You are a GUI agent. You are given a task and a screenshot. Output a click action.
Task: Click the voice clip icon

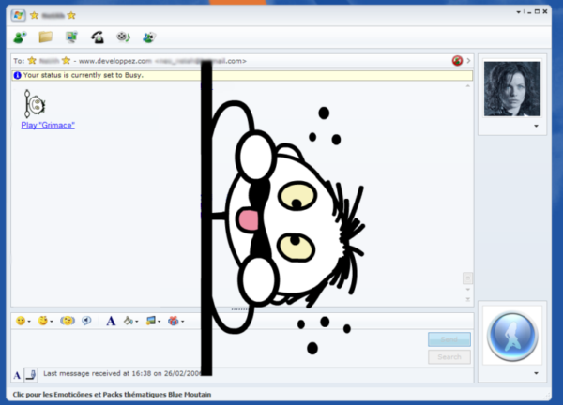click(86, 321)
